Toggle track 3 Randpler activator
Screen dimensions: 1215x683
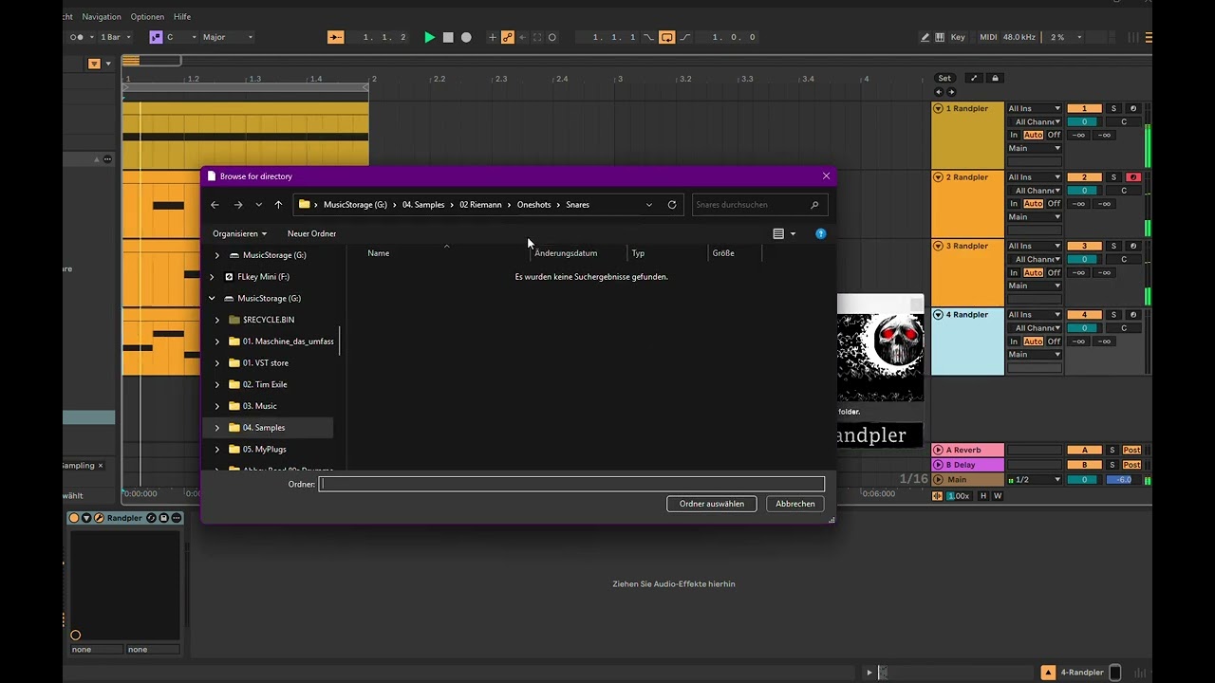pos(1084,247)
